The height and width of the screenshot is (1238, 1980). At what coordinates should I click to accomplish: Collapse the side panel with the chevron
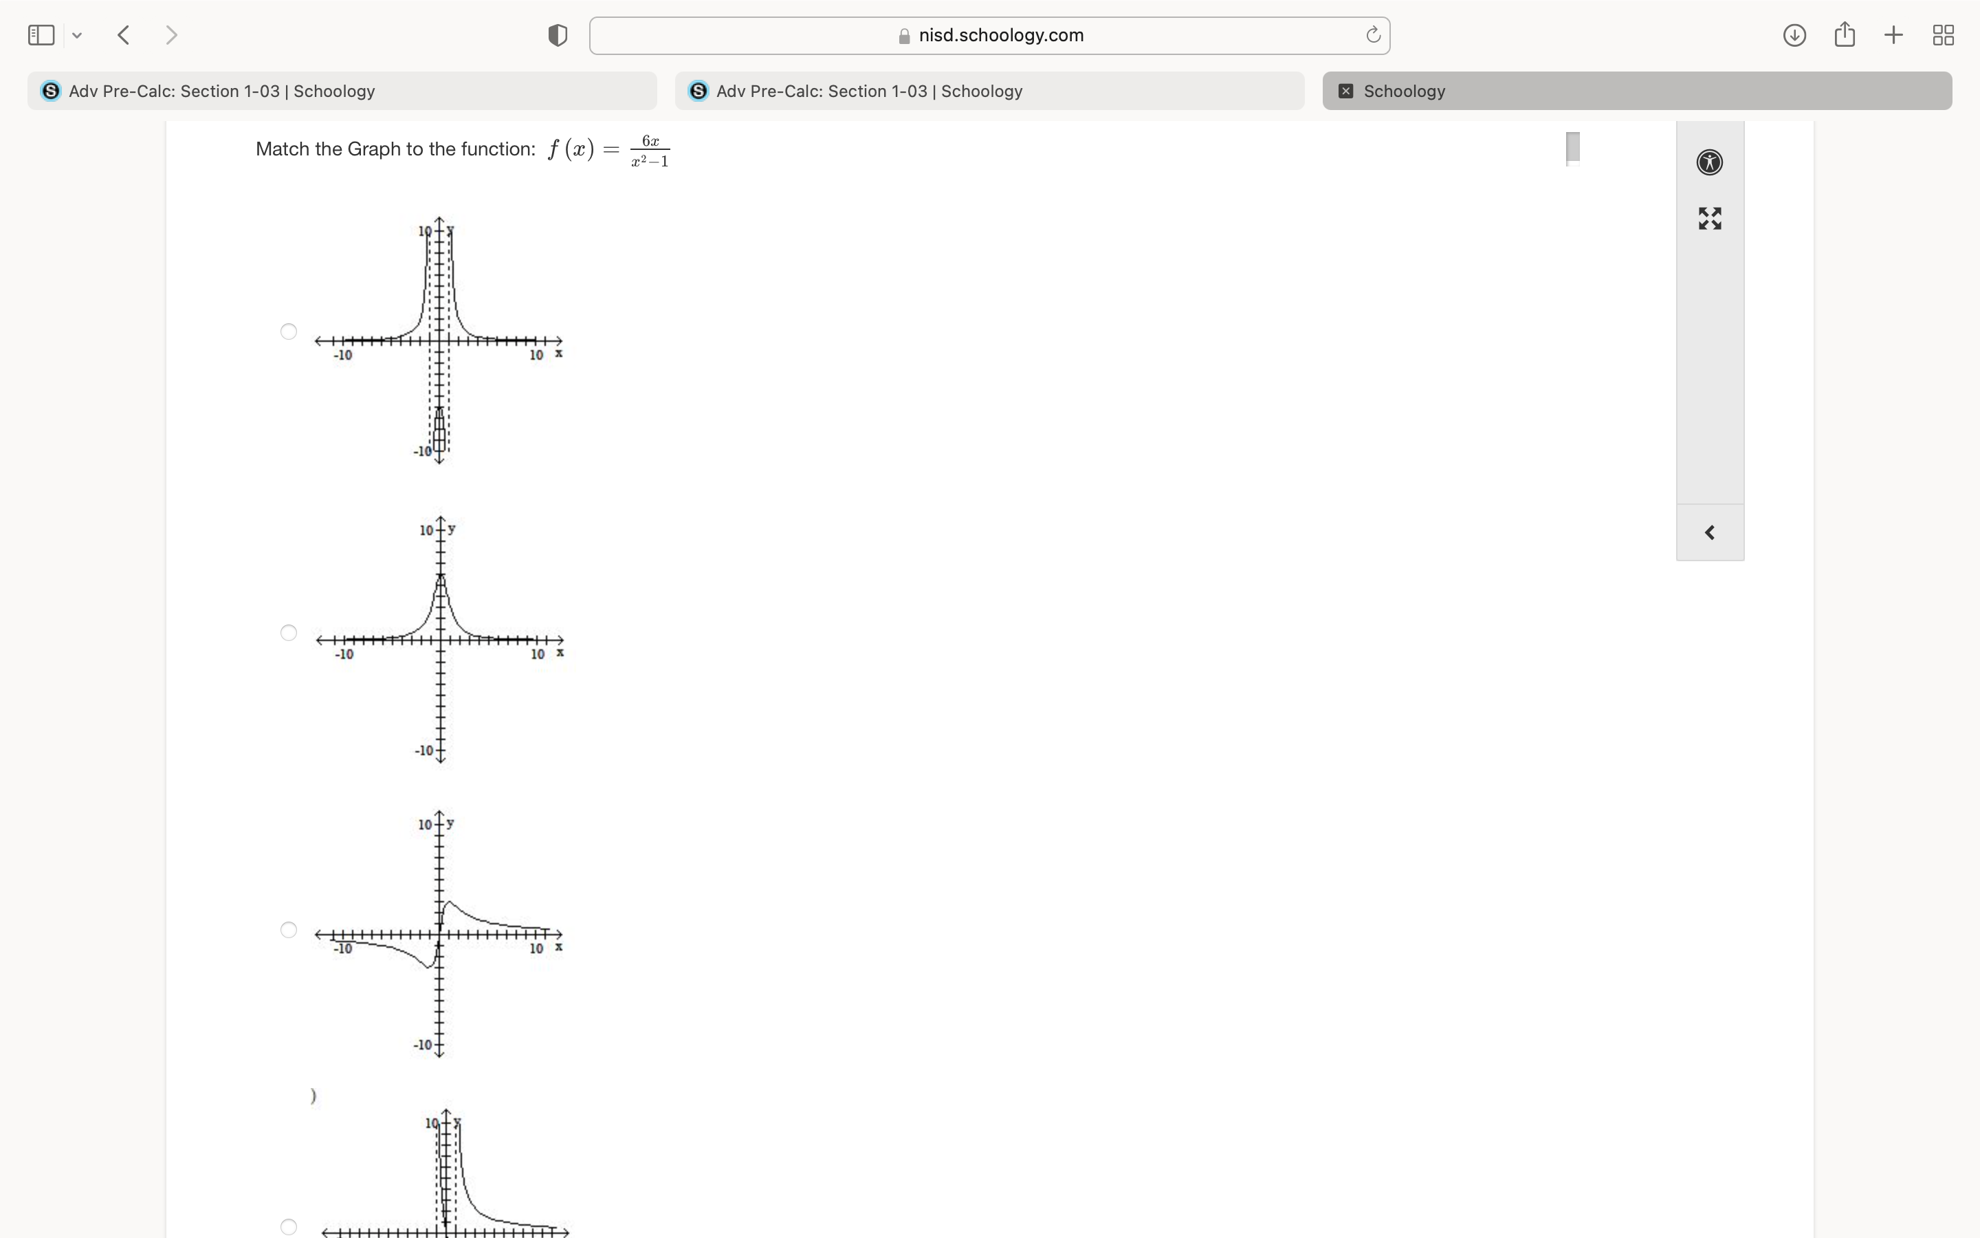1709,533
